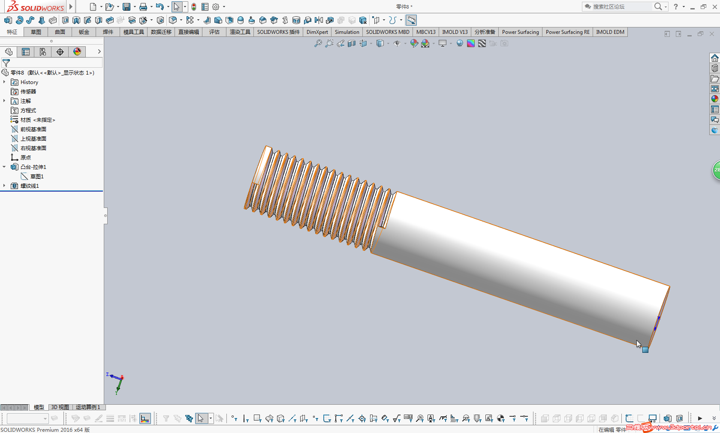Toggle the highlighted layer icon in bottom toolbar
The height and width of the screenshot is (433, 720).
145,418
